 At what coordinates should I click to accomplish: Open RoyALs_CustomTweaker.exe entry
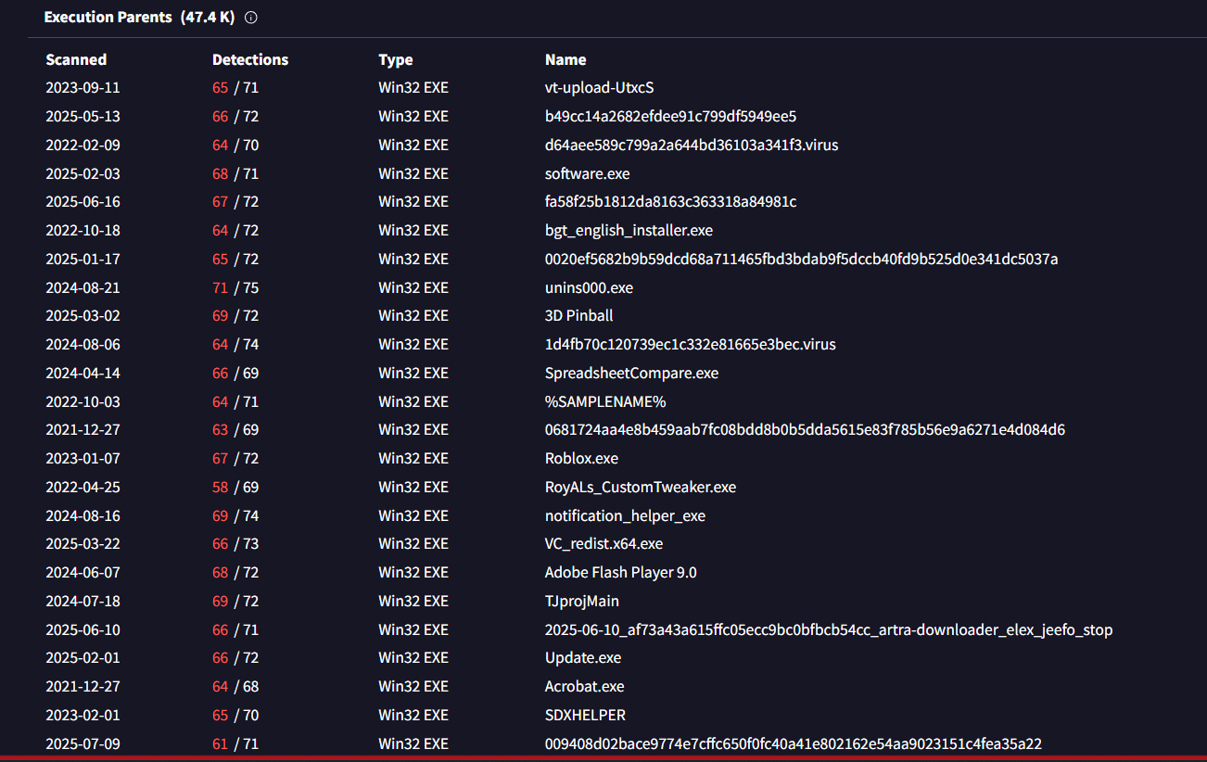tap(641, 488)
